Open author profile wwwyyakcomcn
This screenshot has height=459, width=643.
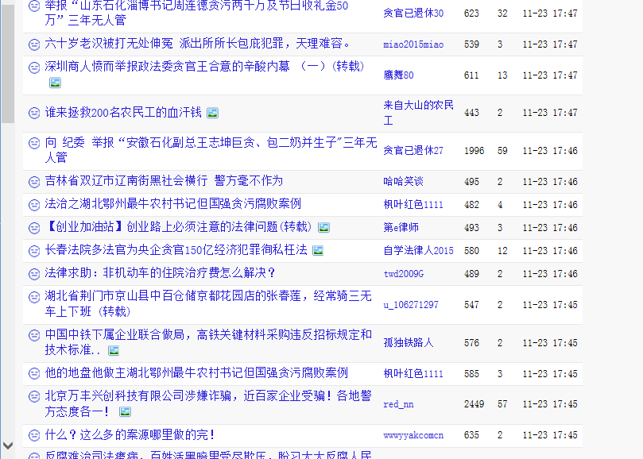coord(413,435)
